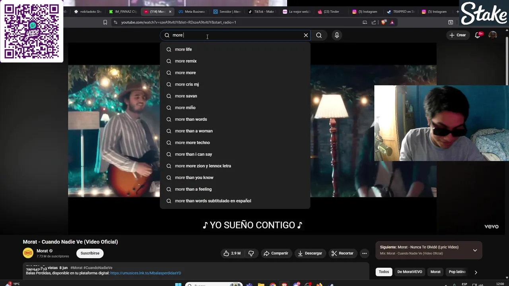Share page icon in address bar
Viewport: 509px width, 286px height.
374,22
